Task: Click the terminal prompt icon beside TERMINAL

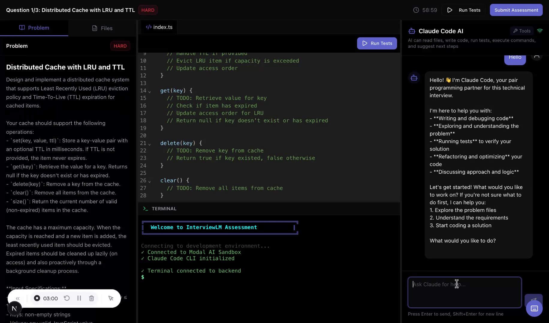Action: tap(145, 208)
